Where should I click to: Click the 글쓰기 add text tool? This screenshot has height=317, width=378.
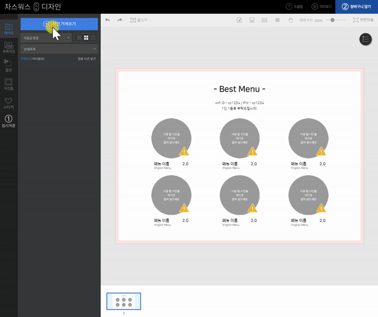[x=139, y=20]
